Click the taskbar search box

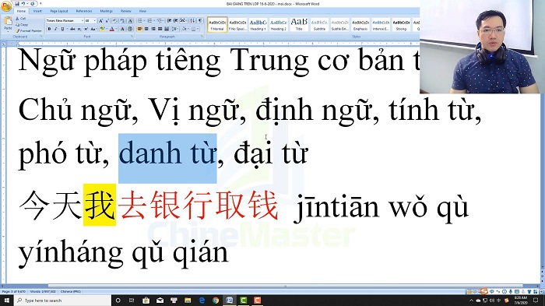[x=62, y=301]
